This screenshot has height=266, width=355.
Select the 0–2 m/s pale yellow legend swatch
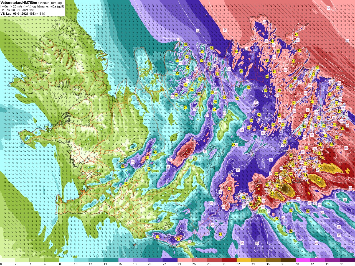(7, 260)
